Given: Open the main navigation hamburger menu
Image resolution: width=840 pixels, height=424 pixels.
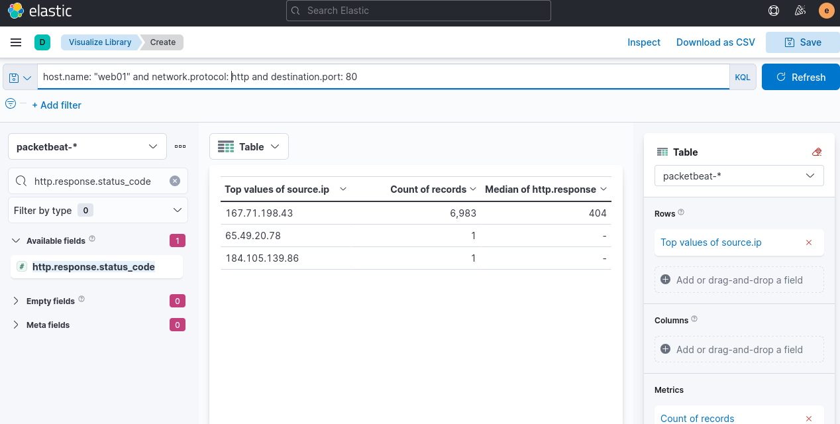Looking at the screenshot, I should [x=16, y=42].
